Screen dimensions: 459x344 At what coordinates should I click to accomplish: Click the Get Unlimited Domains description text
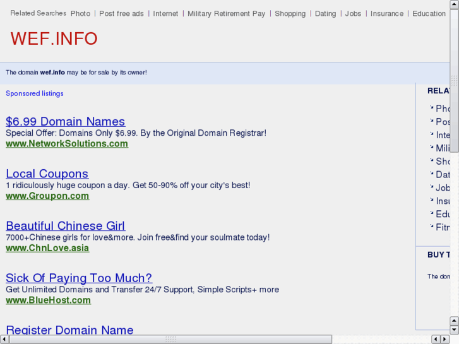click(142, 290)
